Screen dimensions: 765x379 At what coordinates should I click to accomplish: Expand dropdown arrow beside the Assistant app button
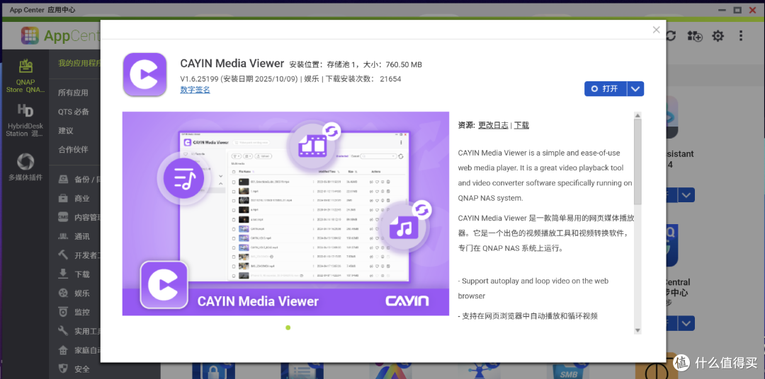(x=687, y=195)
